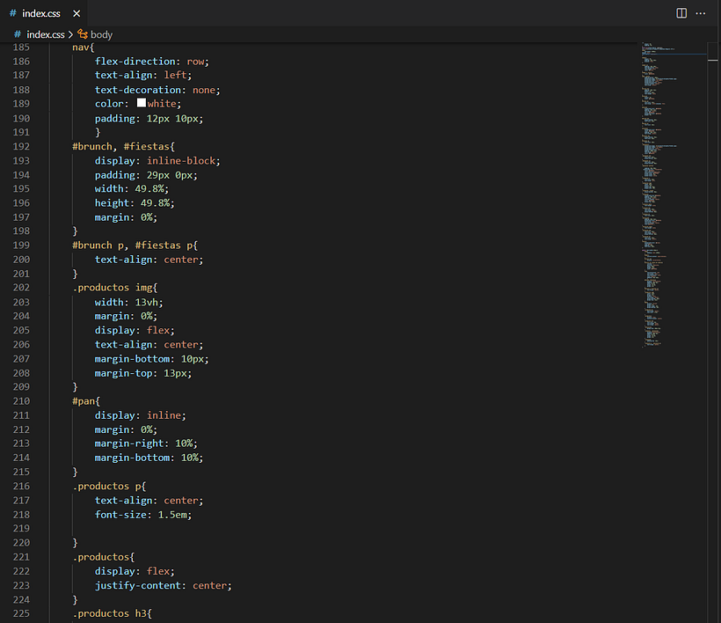Image resolution: width=721 pixels, height=623 pixels.
Task: Click '.productos img{' selector
Action: point(114,288)
